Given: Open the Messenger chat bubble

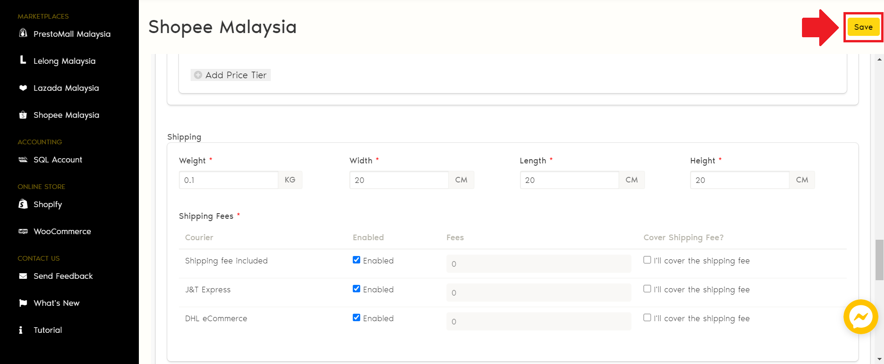Looking at the screenshot, I should pos(860,317).
